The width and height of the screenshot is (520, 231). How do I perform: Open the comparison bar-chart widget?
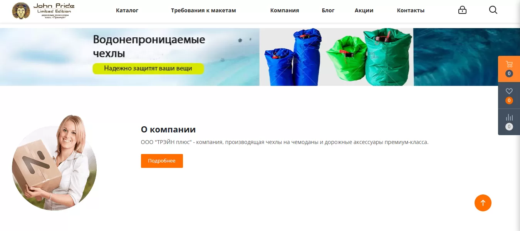[509, 122]
